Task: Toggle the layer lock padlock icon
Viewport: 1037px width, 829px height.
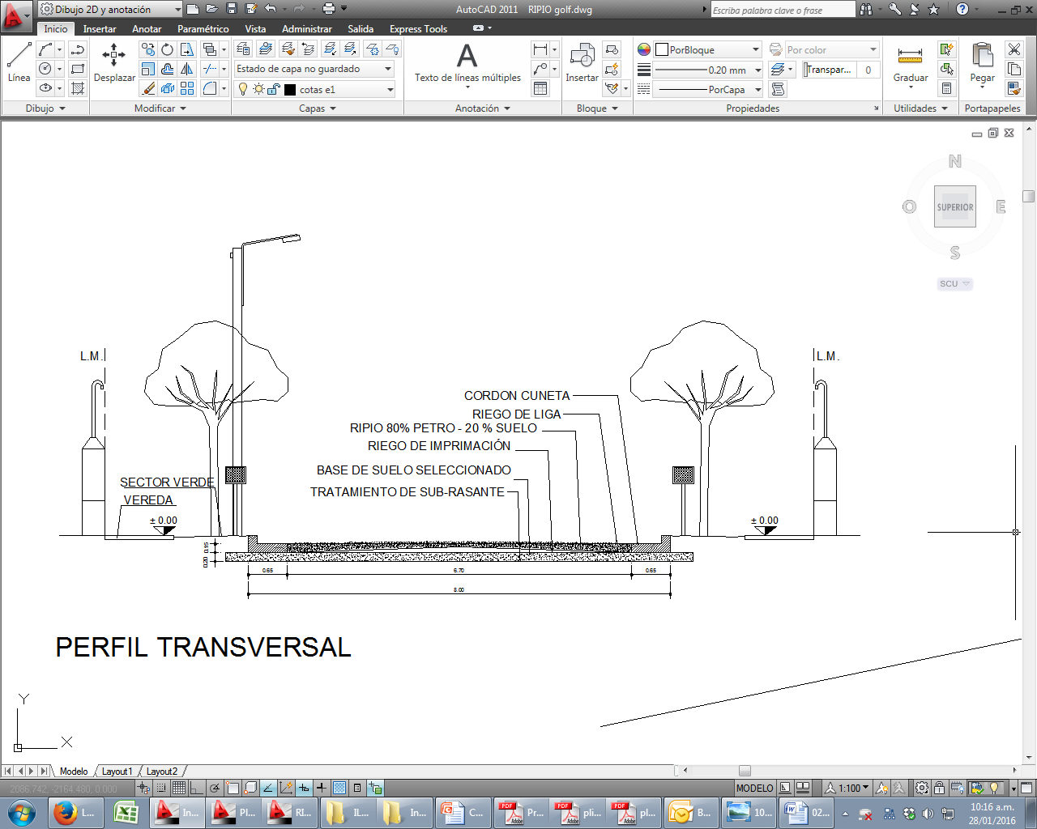Action: (274, 89)
